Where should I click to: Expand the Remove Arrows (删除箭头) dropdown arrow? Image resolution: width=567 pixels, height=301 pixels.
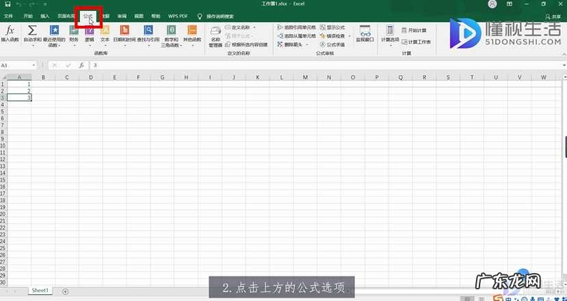[x=307, y=45]
